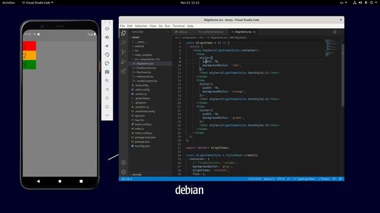Viewport: 380px width, 213px height.
Task: Click the Prettier status bar button
Action: pos(324,179)
